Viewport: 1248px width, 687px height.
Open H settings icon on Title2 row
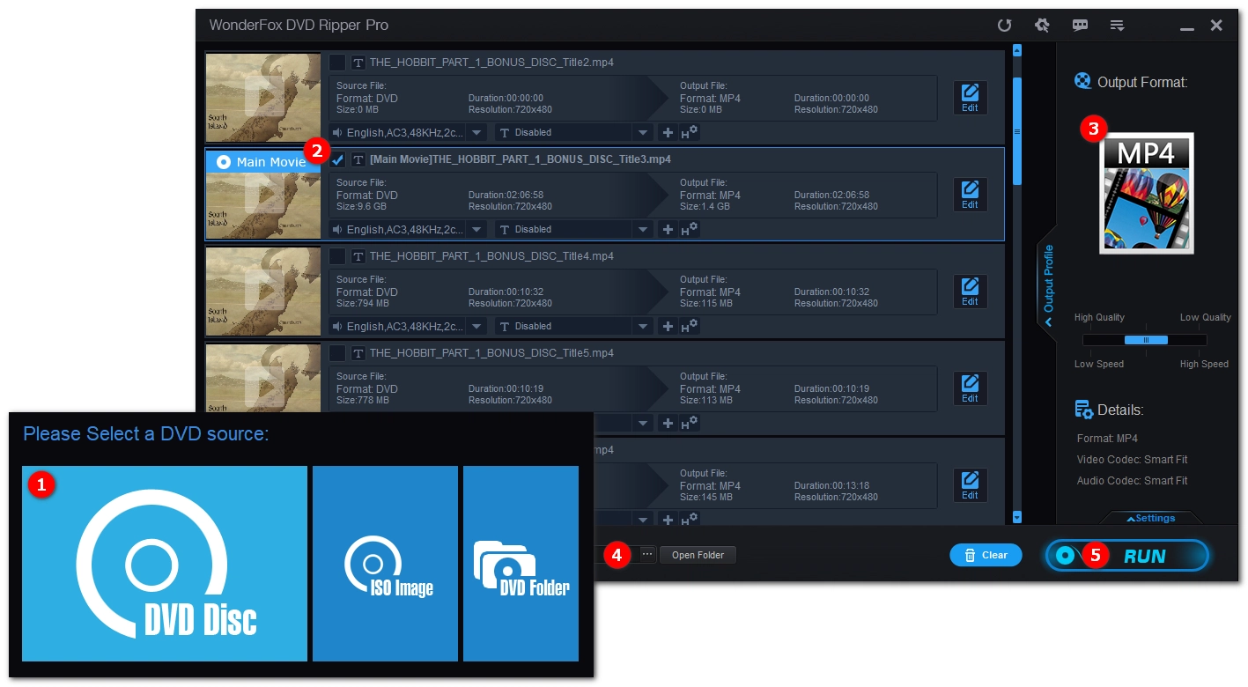(690, 132)
